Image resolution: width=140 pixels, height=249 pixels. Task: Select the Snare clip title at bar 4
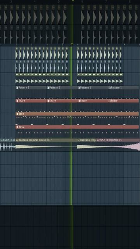[52, 101]
